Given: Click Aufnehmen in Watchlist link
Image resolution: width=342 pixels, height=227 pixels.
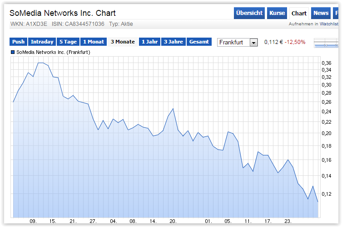Looking at the screenshot, I should pos(313,24).
